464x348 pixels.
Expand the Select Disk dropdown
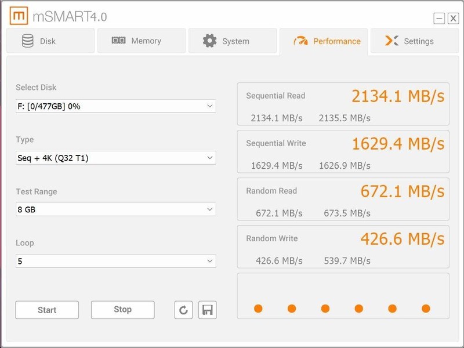click(115, 106)
